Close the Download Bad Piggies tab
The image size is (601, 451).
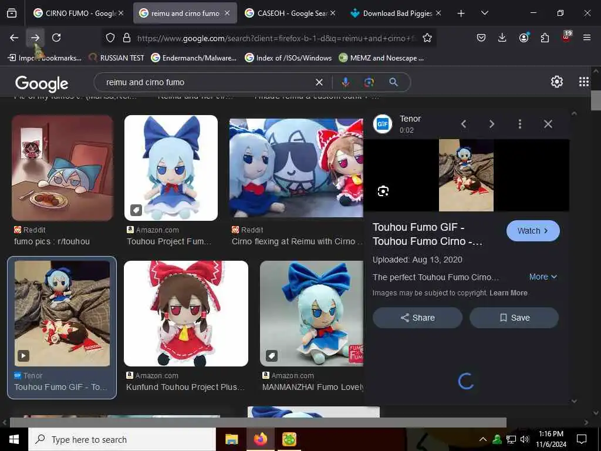438,14
